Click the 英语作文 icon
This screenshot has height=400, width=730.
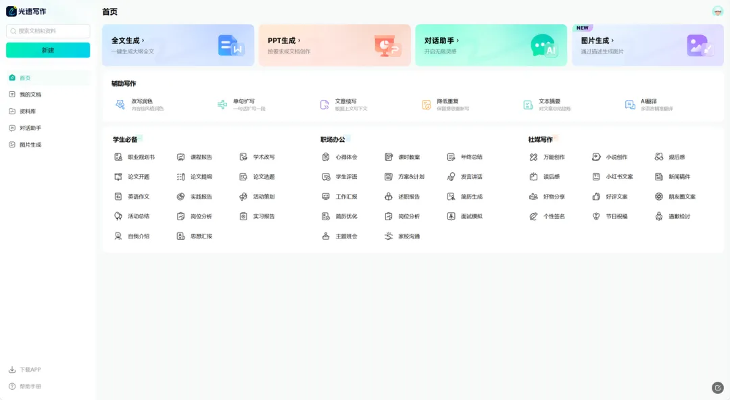[x=118, y=197]
